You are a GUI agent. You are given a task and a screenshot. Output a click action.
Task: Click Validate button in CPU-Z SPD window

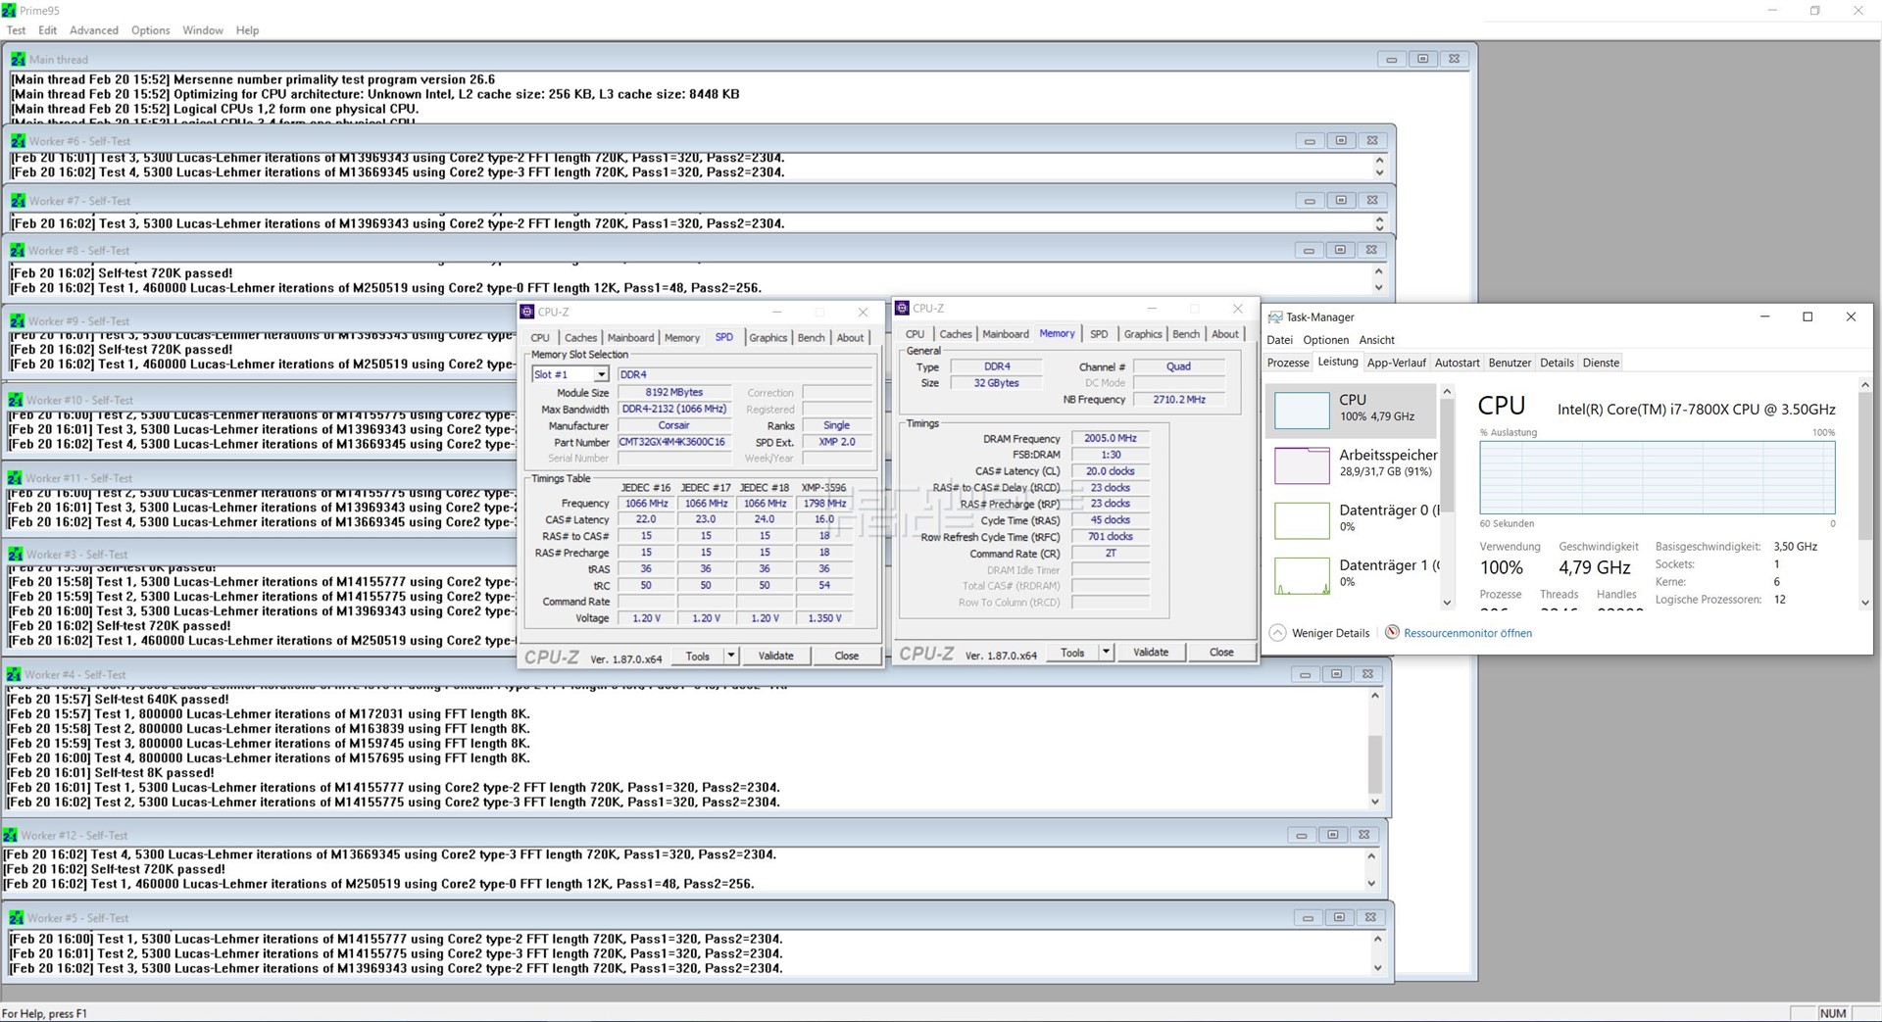(775, 656)
